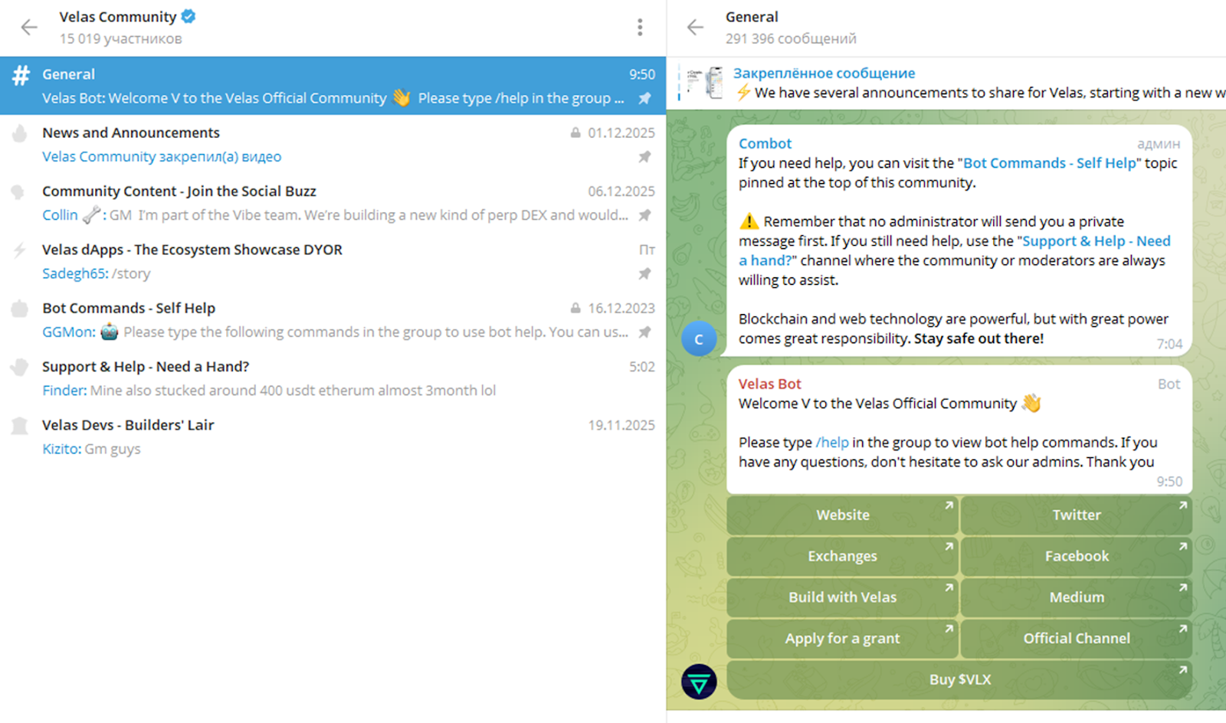The width and height of the screenshot is (1226, 723).
Task: Open the Velas Bot avatar logo
Action: click(699, 681)
